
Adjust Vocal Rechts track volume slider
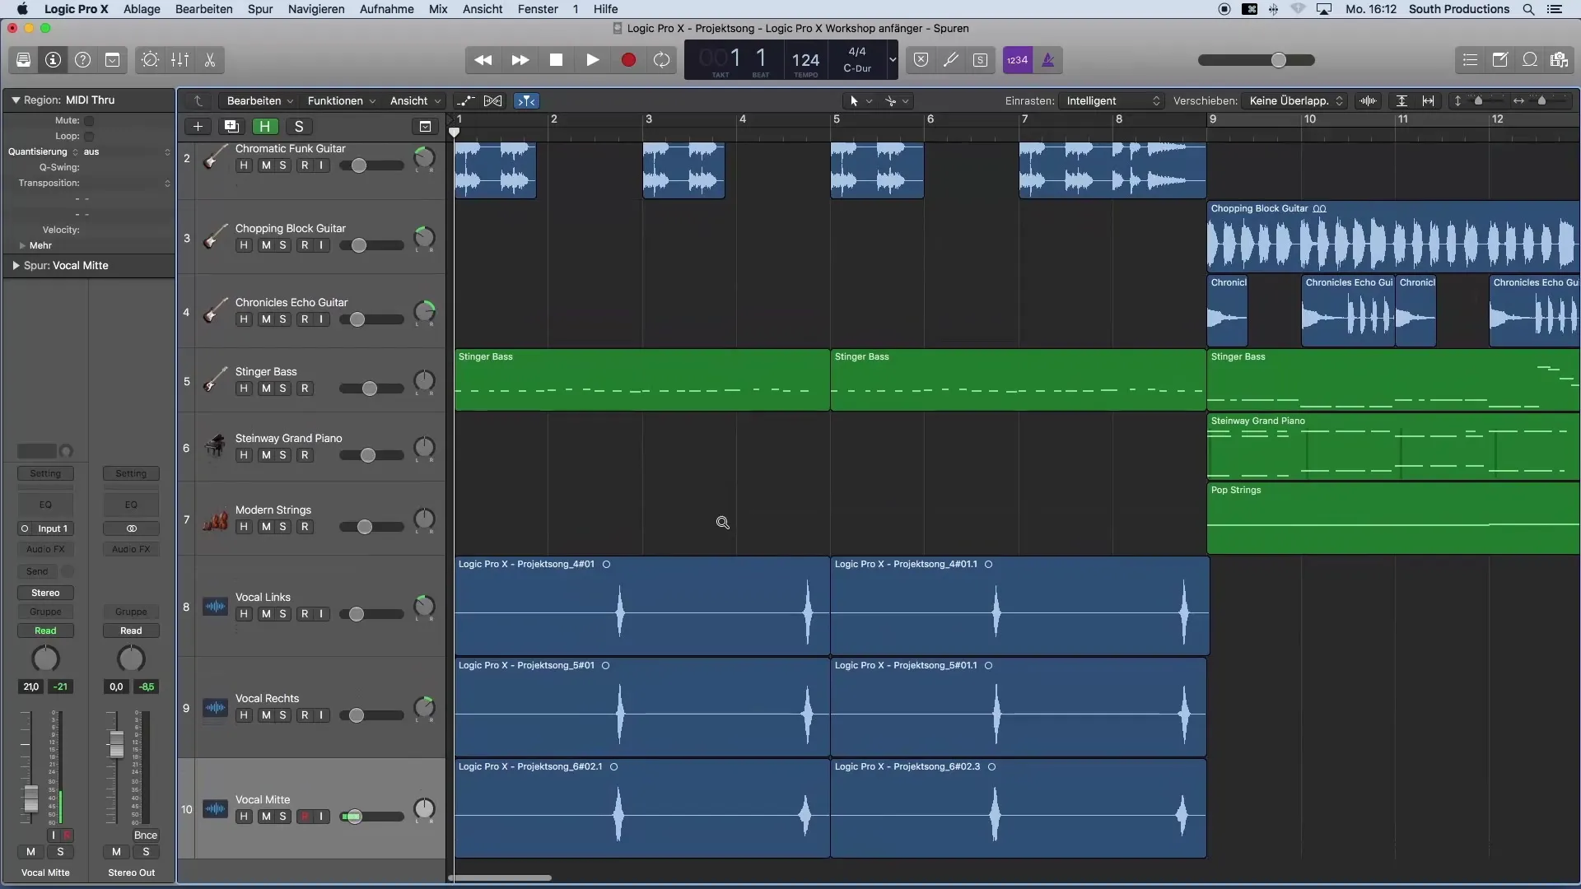pos(371,716)
